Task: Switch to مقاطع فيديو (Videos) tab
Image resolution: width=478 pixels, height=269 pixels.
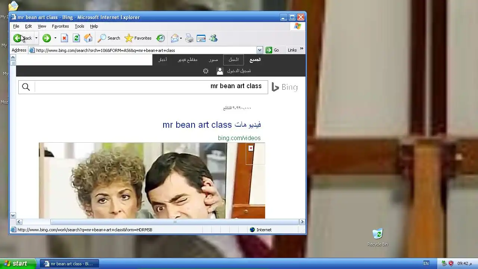Action: pos(187,60)
